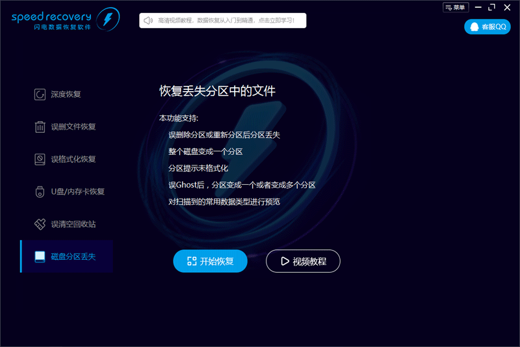520x347 pixels.
Task: Click the U盘/内存卡恢复 USB drive icon
Action: pos(40,192)
